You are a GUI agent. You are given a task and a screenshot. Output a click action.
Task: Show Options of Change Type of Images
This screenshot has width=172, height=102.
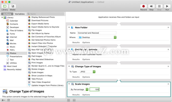tap(86, 77)
